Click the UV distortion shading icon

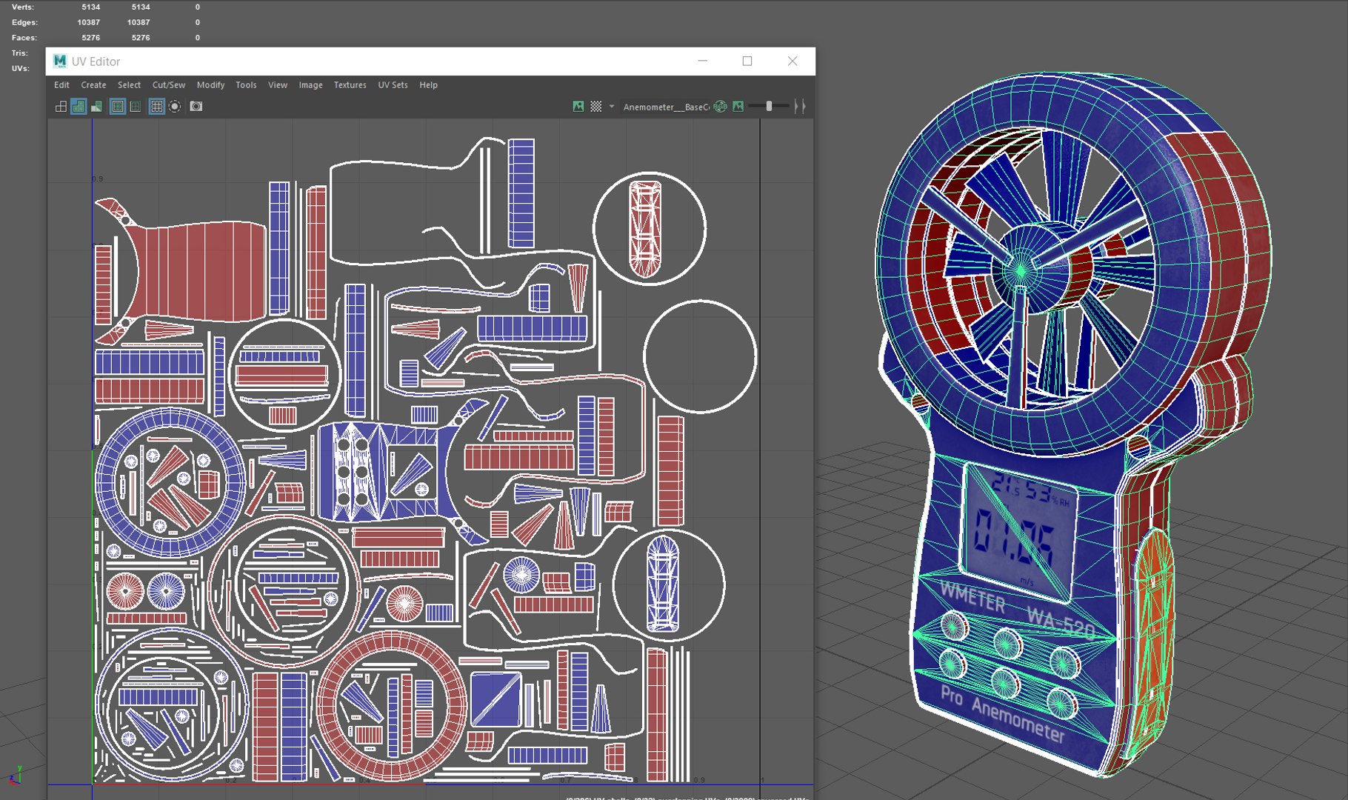pos(96,107)
